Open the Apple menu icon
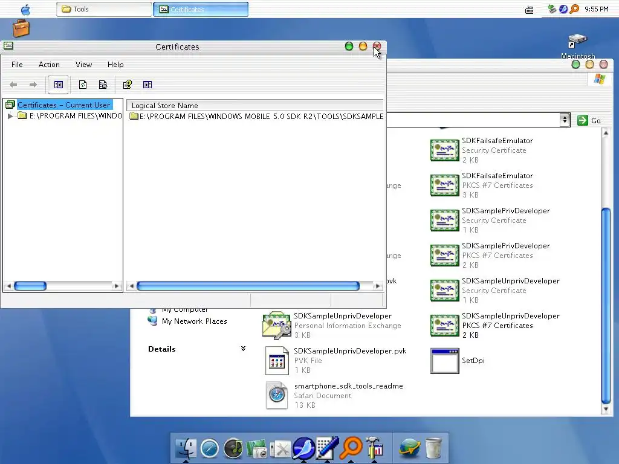Screen dimensions: 619x464 pyautogui.click(x=25, y=9)
